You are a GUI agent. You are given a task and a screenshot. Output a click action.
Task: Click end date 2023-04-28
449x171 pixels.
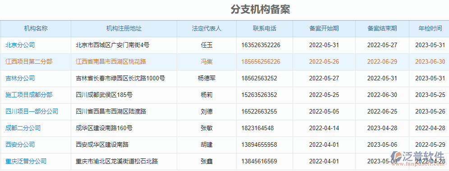point(382,128)
